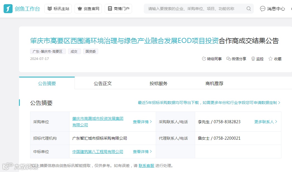
Task: Click the 采购单位 label cell
Action: pos(50,122)
